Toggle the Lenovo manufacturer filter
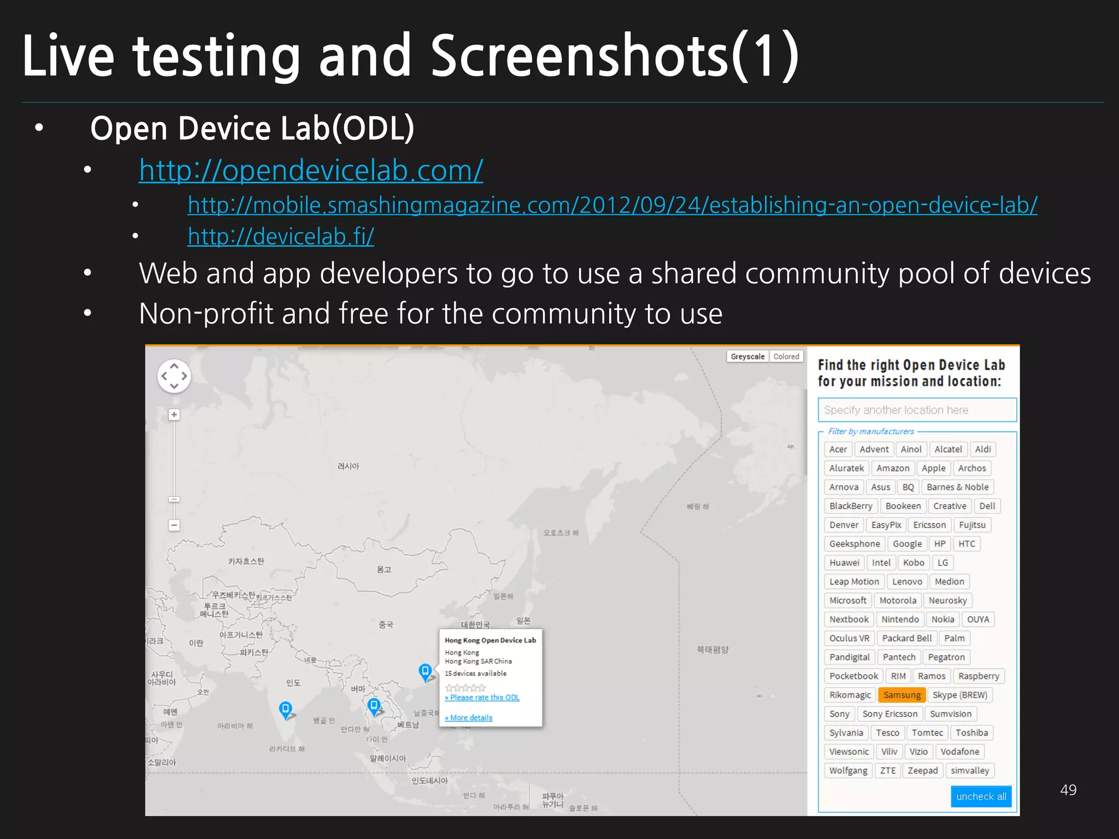Image resolution: width=1119 pixels, height=839 pixels. click(907, 582)
